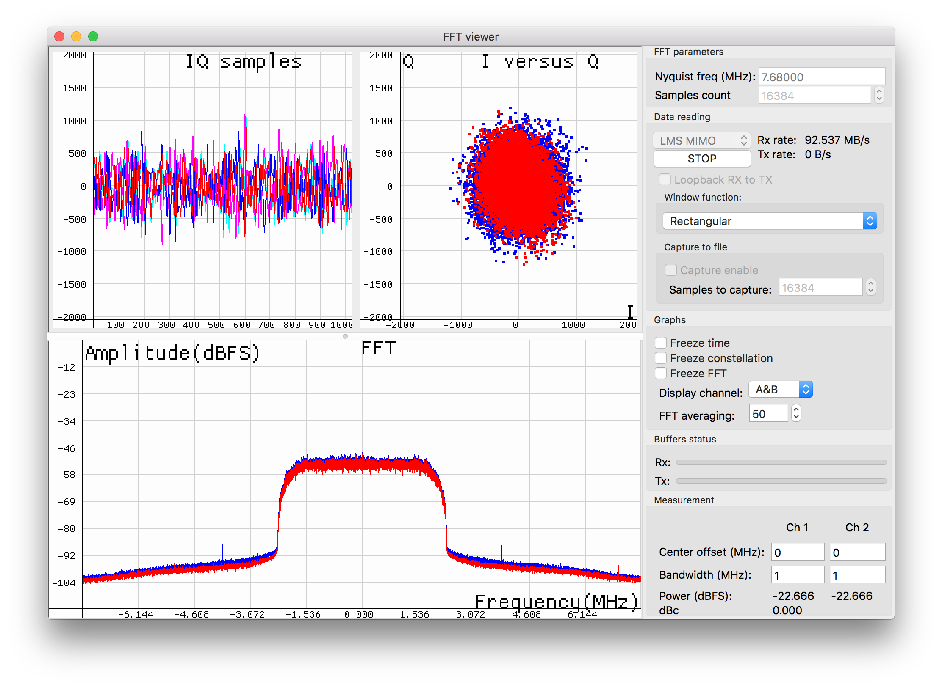Click the Tx buffer status bar
This screenshot has height=687, width=942.
(781, 481)
